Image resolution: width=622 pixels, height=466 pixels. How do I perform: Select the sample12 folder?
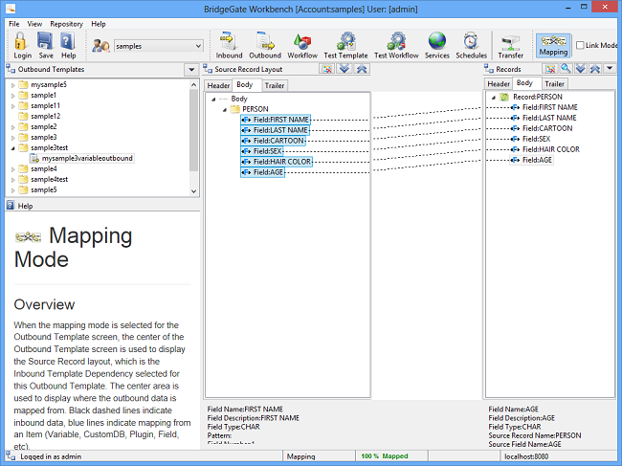[39, 116]
